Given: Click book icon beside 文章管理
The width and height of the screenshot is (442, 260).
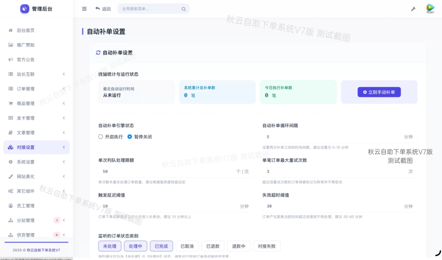Looking at the screenshot, I should (x=10, y=133).
